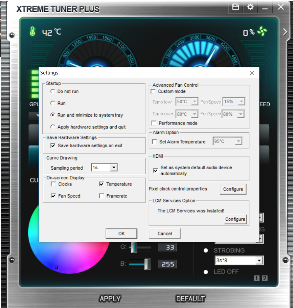Click the B value field showing 255
The height and width of the screenshot is (308, 293).
(x=167, y=264)
